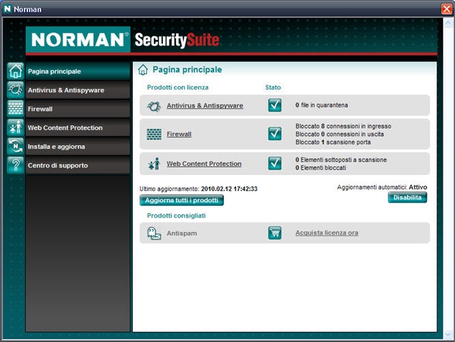455x342 pixels.
Task: Click the Acquista licenza ora link
Action: click(327, 233)
